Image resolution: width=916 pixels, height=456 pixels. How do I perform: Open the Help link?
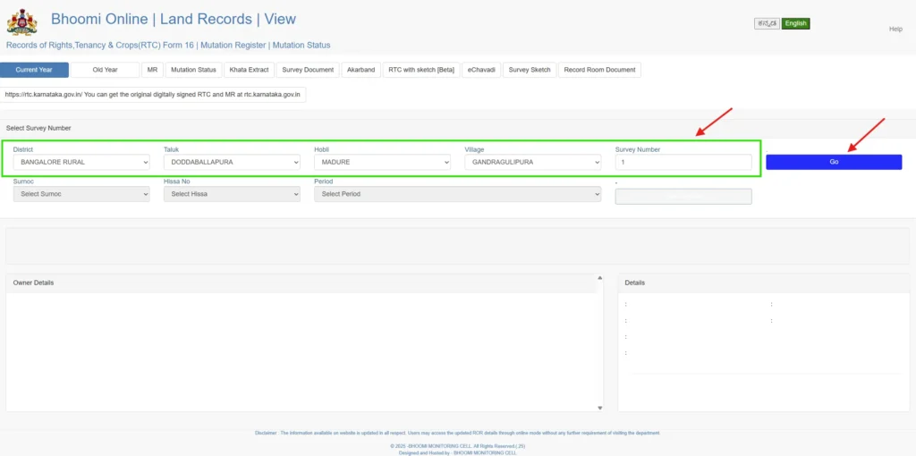tap(895, 30)
